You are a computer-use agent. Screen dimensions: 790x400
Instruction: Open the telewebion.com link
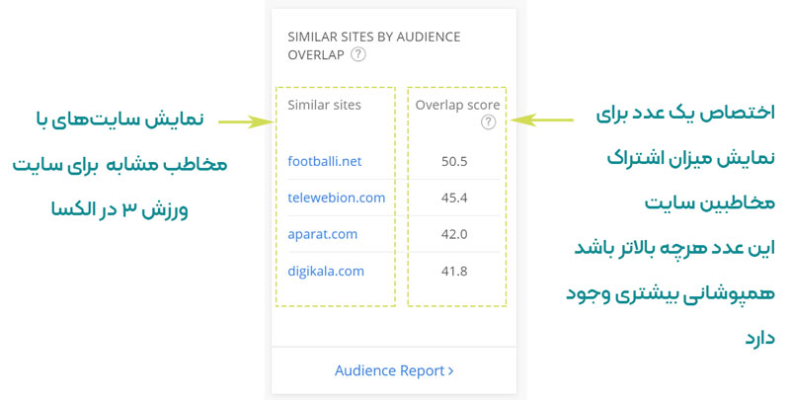coord(336,198)
